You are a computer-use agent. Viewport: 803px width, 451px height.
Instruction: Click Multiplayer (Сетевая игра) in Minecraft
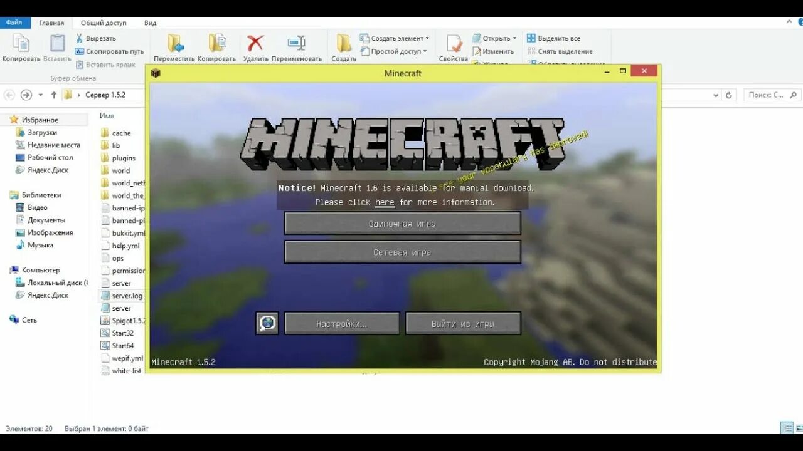402,252
